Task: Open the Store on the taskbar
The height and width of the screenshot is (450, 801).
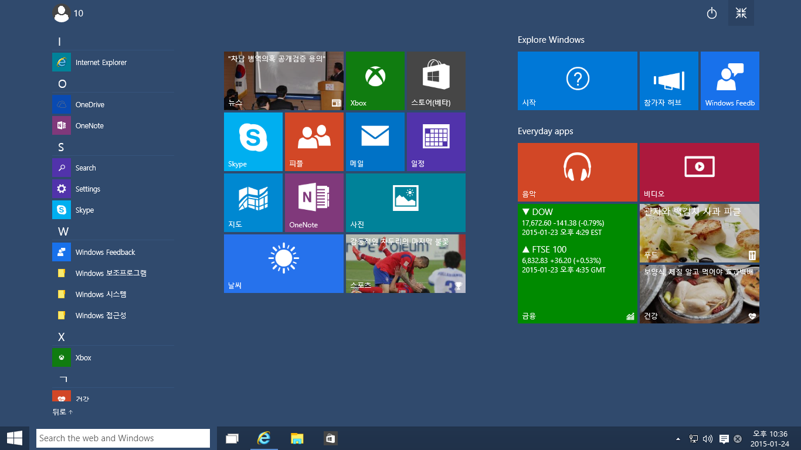Action: (x=330, y=438)
